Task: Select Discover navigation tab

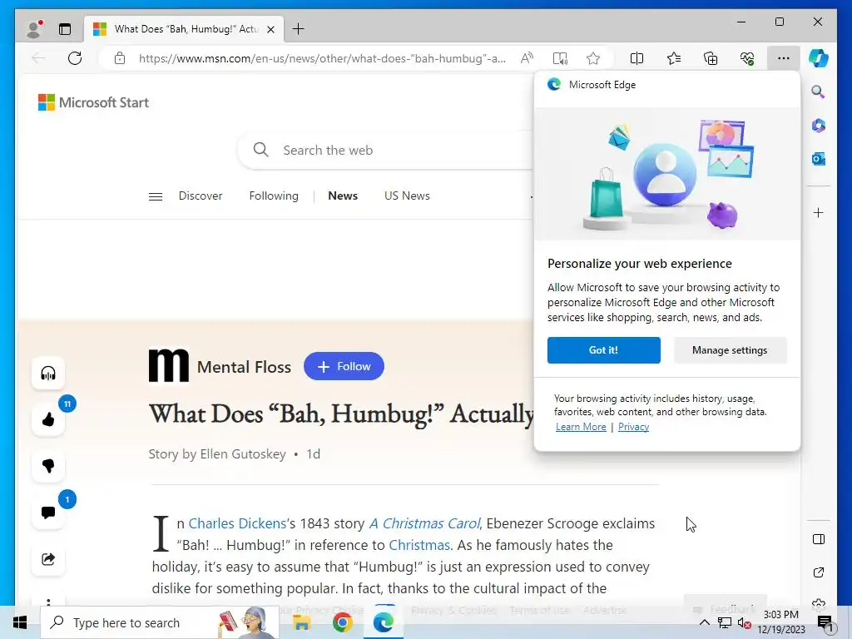Action: [x=201, y=196]
